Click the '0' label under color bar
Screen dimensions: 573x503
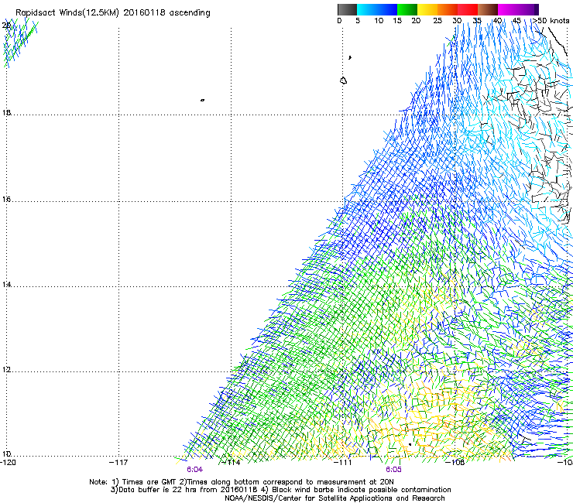coord(339,21)
